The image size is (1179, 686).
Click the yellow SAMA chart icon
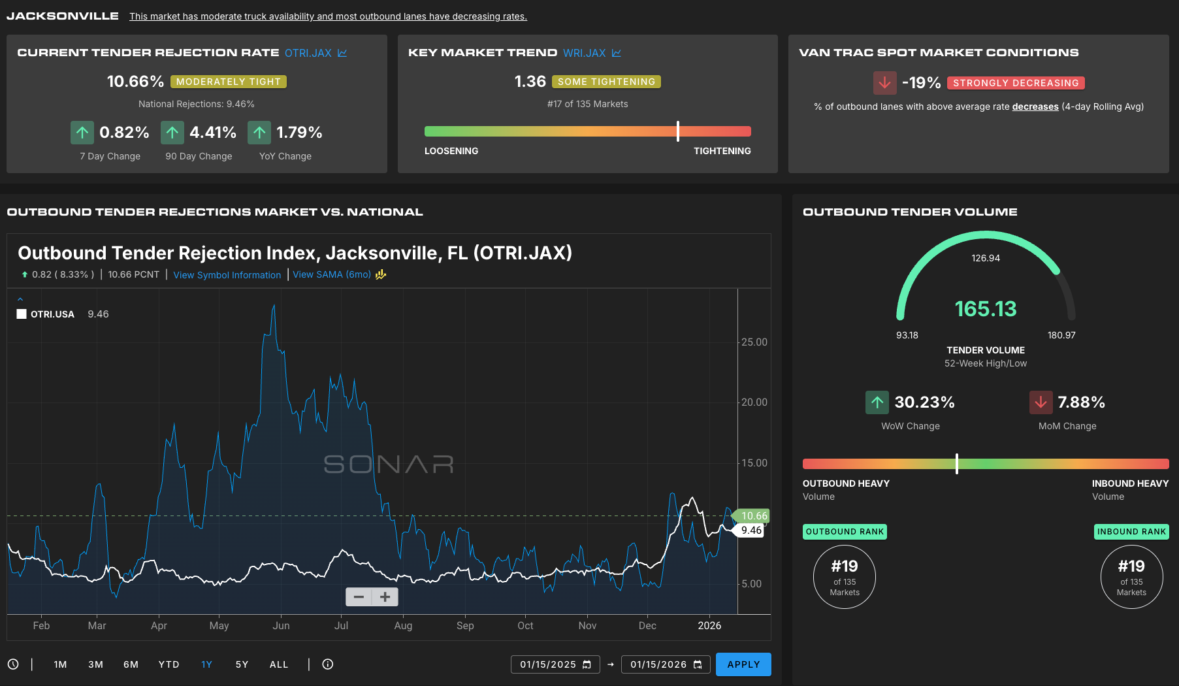tap(381, 274)
